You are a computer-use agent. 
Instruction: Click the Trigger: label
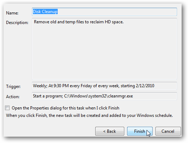pos(13,87)
